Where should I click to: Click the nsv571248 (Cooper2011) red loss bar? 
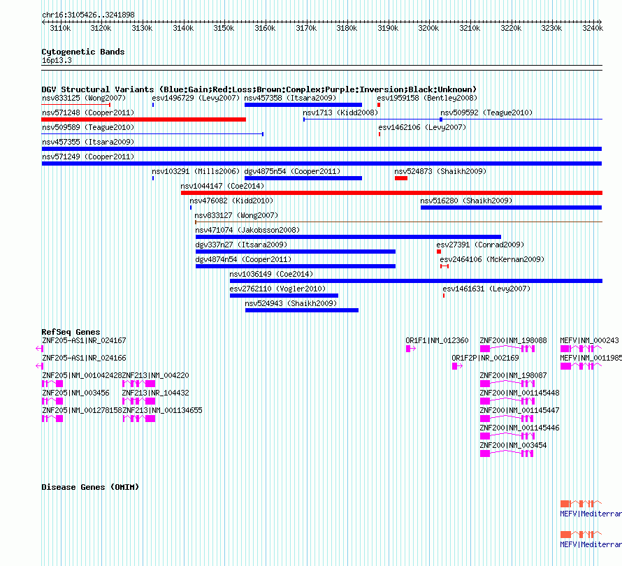(143, 119)
